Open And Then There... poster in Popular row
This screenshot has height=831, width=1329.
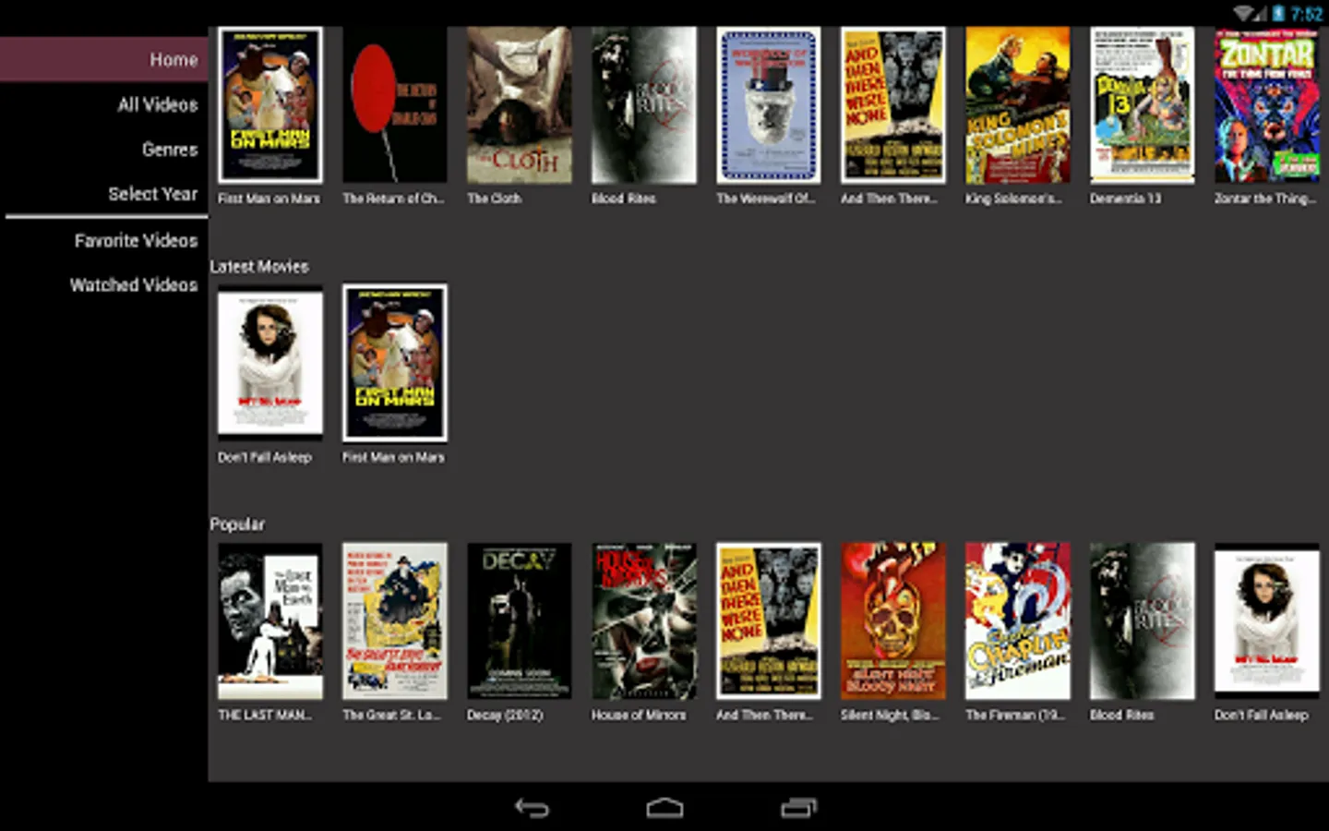[769, 620]
